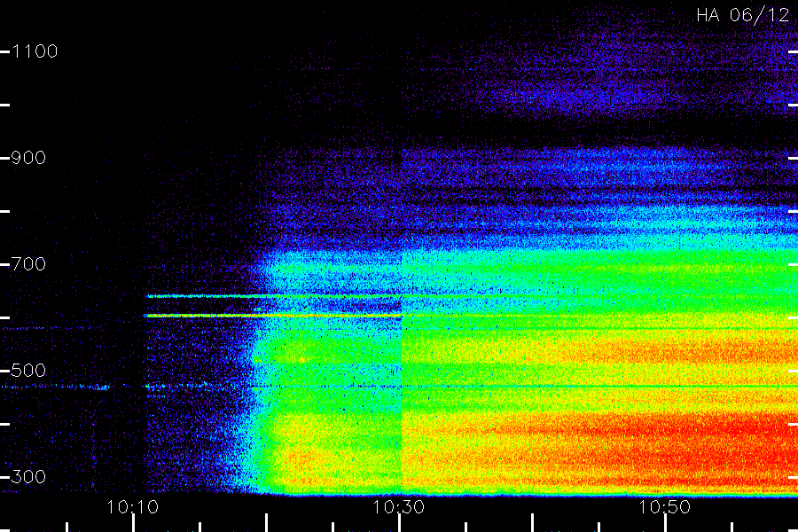Viewport: 798px width, 532px height.
Task: Click the HA 06/12 station date label
Action: point(742,15)
